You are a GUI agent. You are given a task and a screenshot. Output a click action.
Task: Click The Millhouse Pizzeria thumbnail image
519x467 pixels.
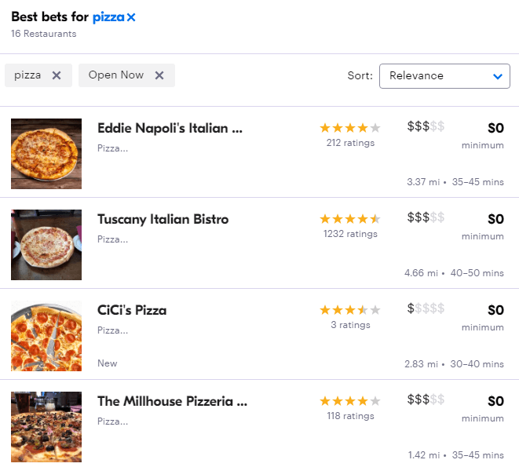click(x=46, y=426)
